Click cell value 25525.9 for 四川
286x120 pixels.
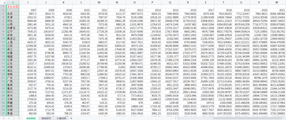170,92
